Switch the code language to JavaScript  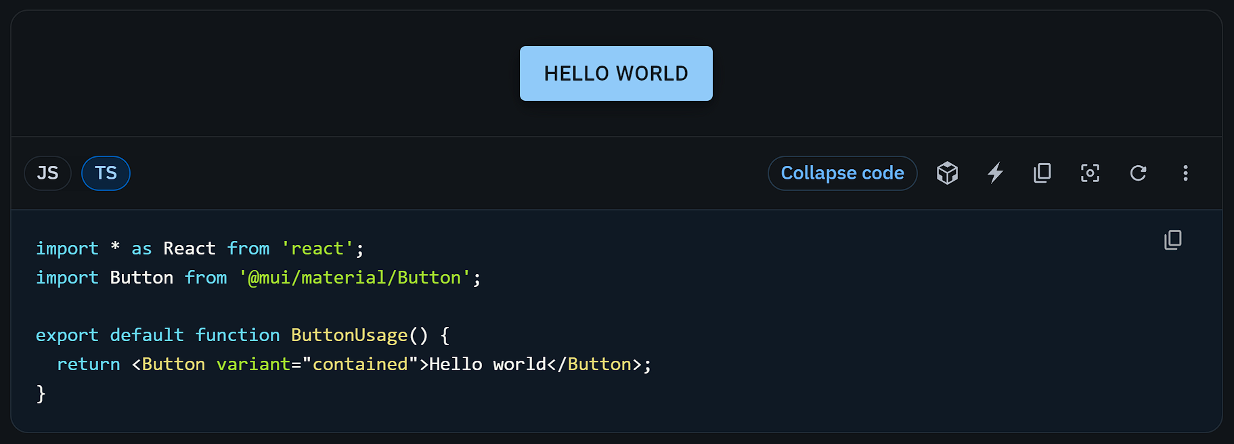click(x=47, y=173)
